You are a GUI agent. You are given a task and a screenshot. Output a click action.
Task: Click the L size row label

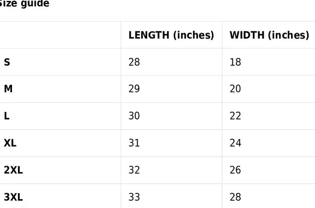(x=6, y=116)
